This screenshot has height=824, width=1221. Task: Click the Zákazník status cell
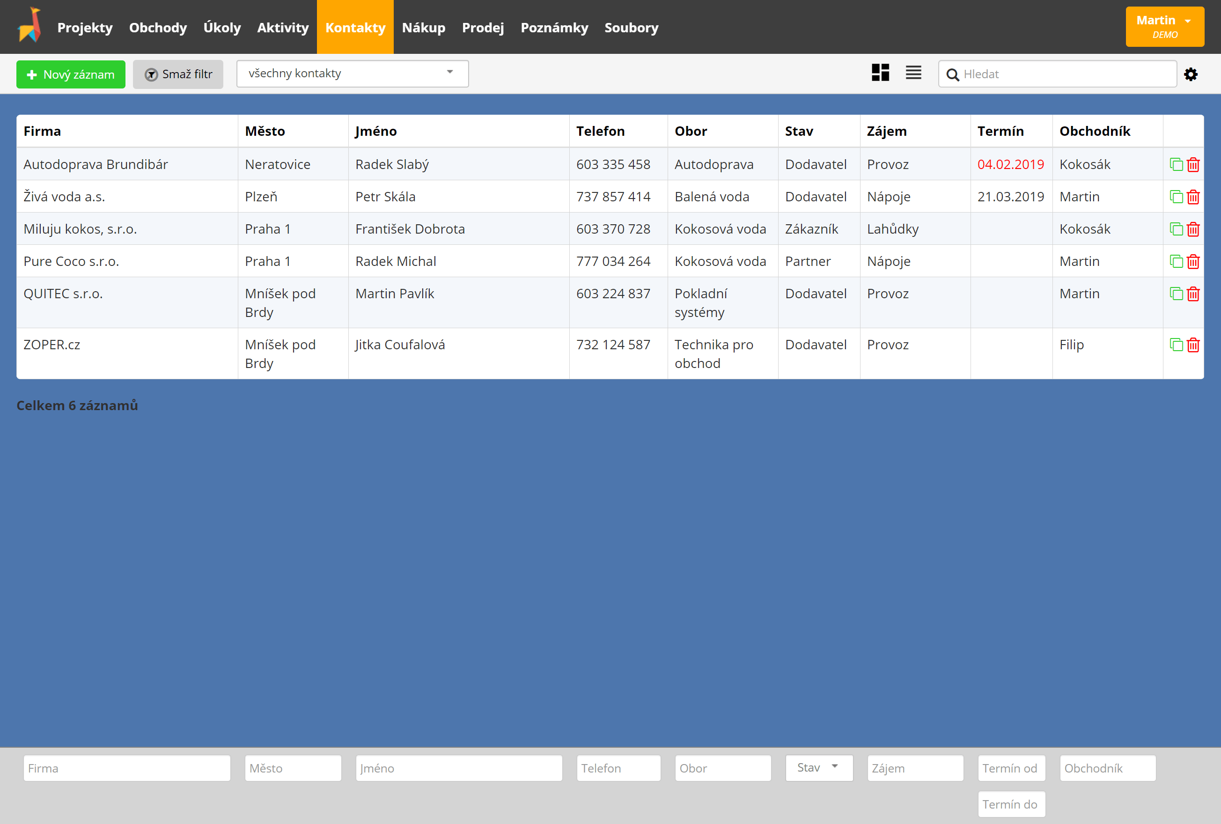pos(818,229)
